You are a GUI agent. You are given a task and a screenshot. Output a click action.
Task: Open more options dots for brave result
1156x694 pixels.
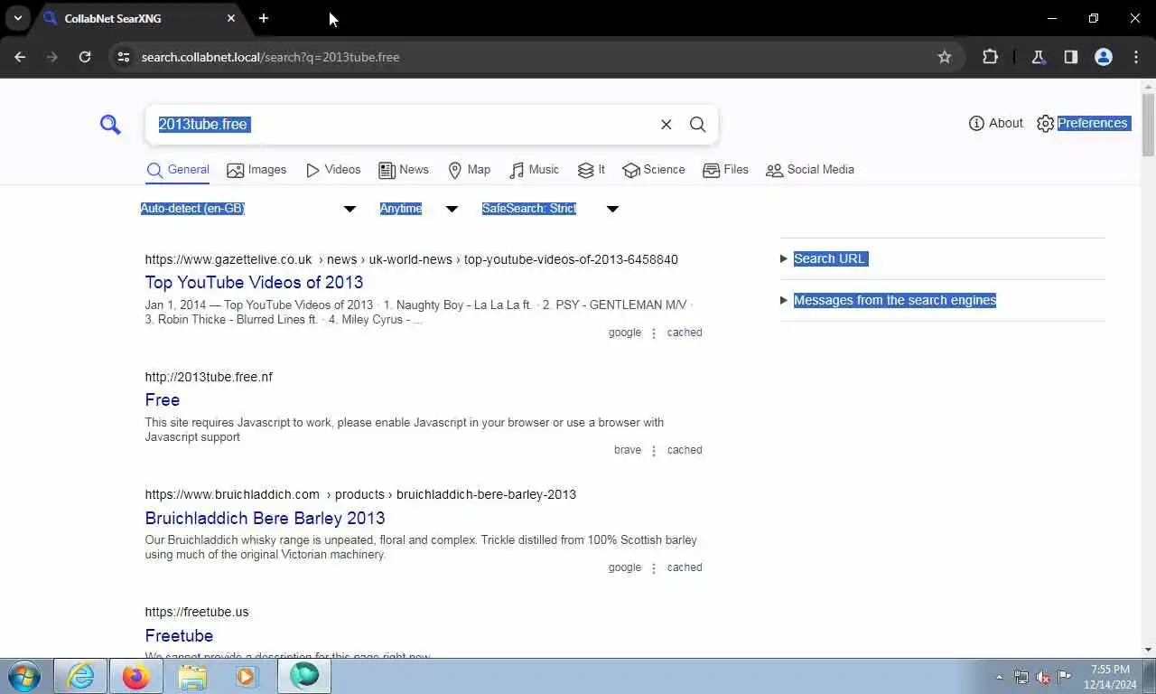[x=654, y=451]
